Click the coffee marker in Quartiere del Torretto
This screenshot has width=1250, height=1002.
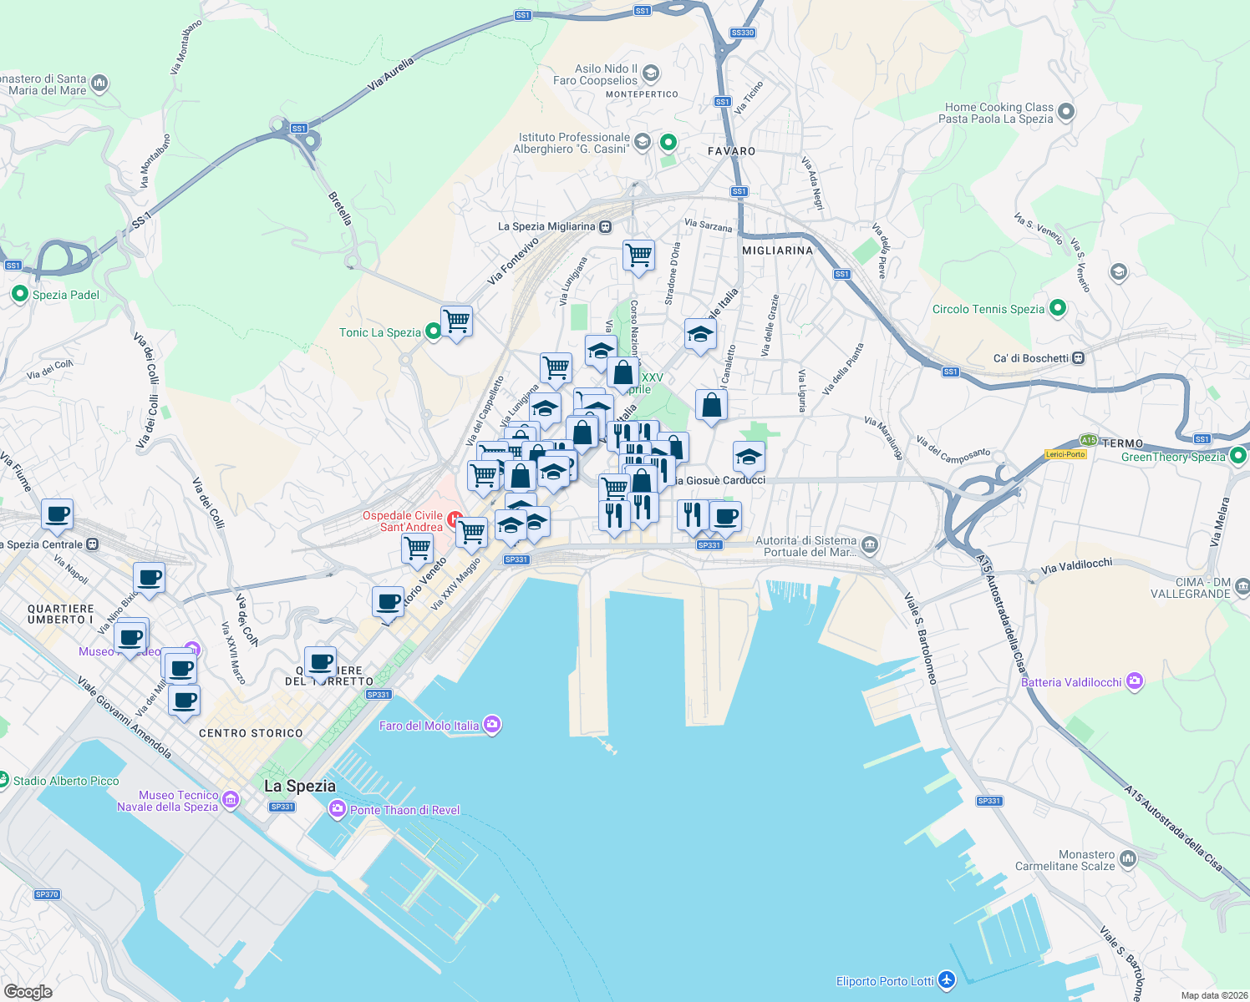(319, 662)
